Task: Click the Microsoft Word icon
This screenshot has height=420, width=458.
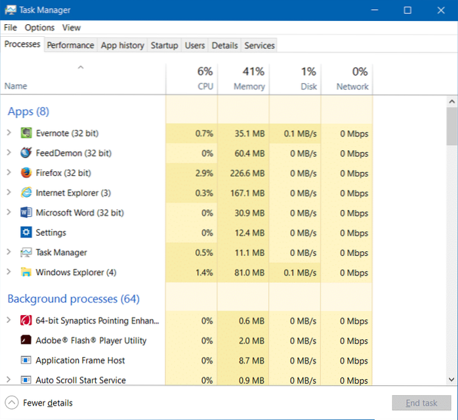Action: pos(26,213)
